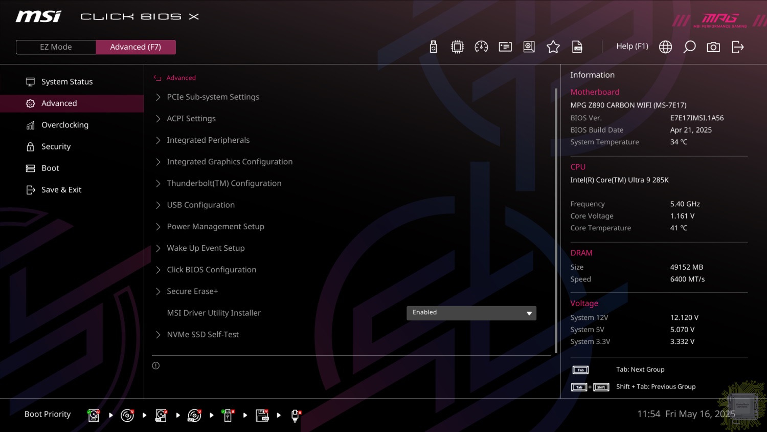Open Security section
The image size is (767, 432).
[72, 146]
